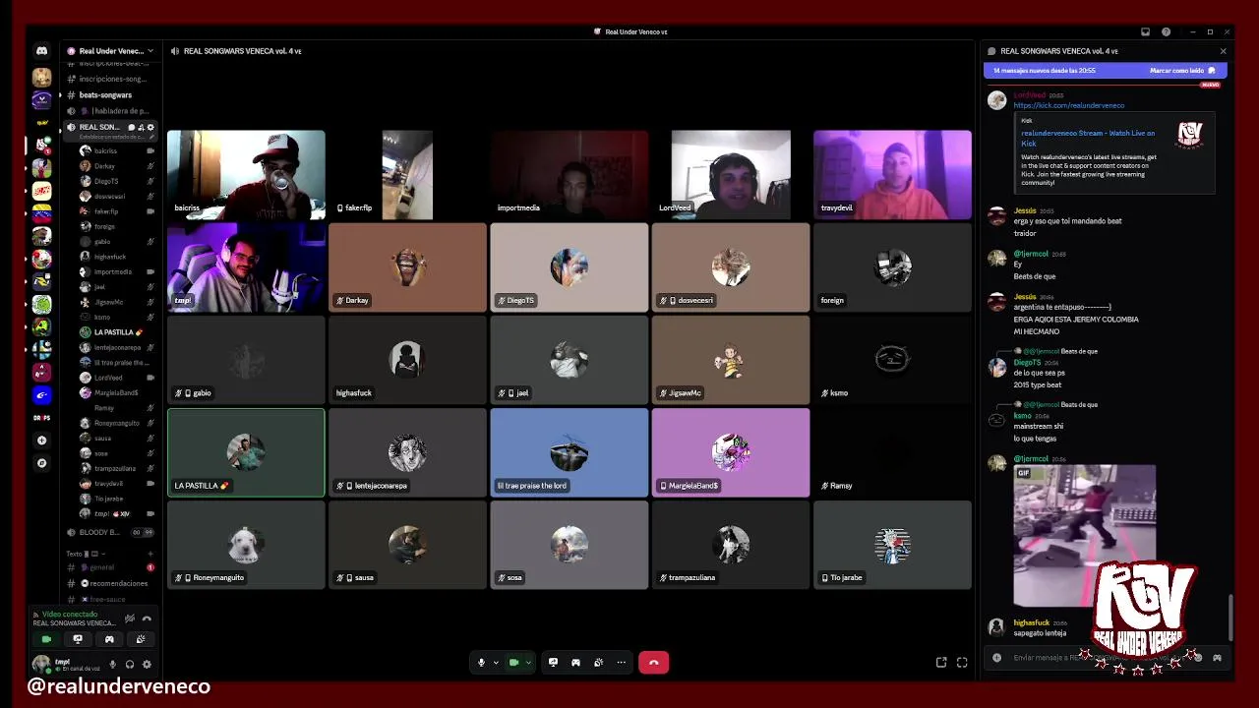The image size is (1259, 708).
Task: Toggle camera button under Video conectado
Action: point(46,639)
